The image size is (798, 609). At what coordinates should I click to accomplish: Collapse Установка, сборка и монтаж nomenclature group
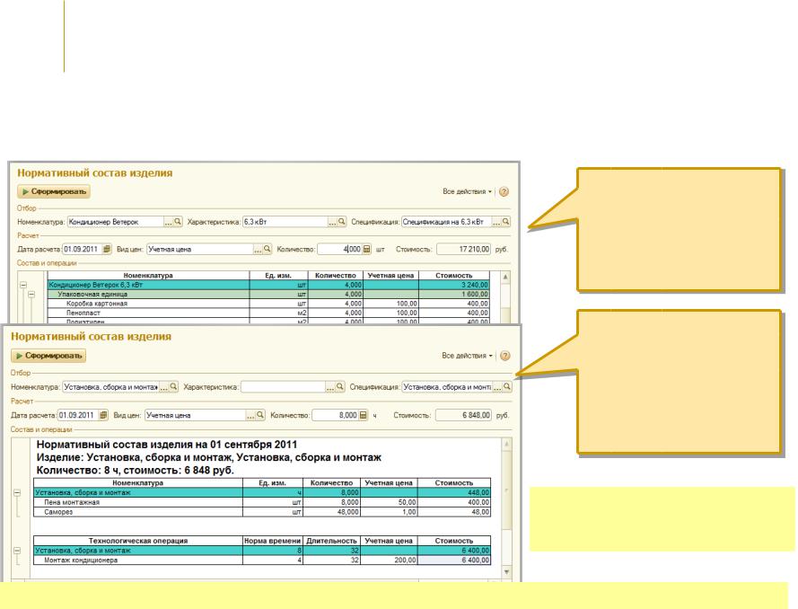pos(17,493)
